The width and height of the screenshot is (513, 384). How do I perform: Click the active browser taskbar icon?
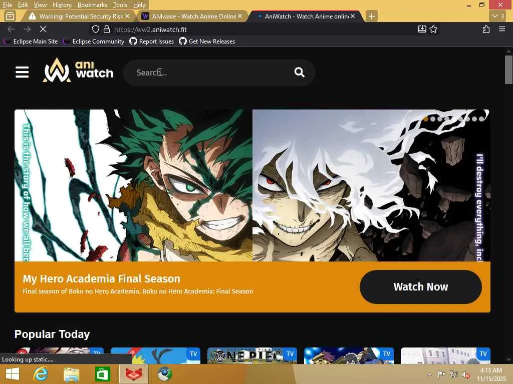coord(133,374)
